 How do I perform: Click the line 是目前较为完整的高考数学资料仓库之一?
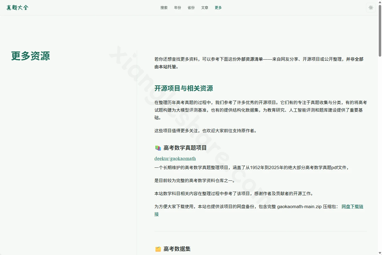pos(195,180)
